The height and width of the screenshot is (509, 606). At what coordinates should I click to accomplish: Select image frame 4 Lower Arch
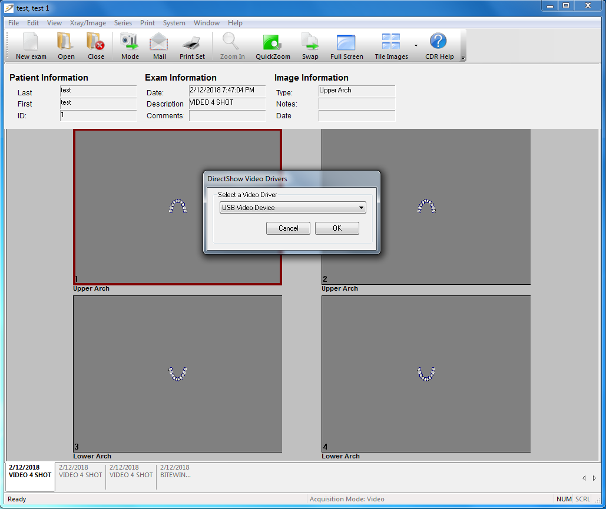426,374
